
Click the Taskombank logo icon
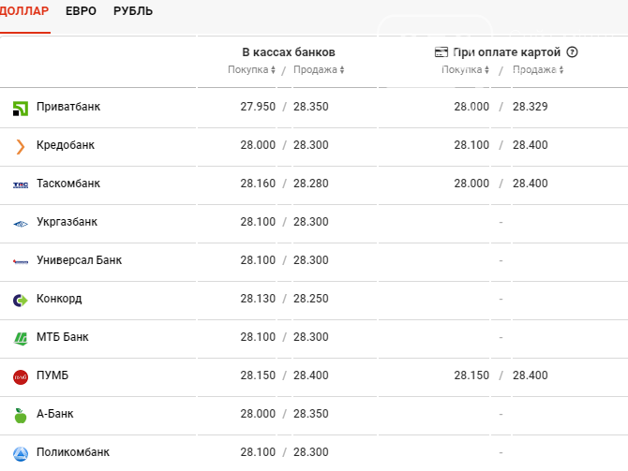(x=21, y=184)
